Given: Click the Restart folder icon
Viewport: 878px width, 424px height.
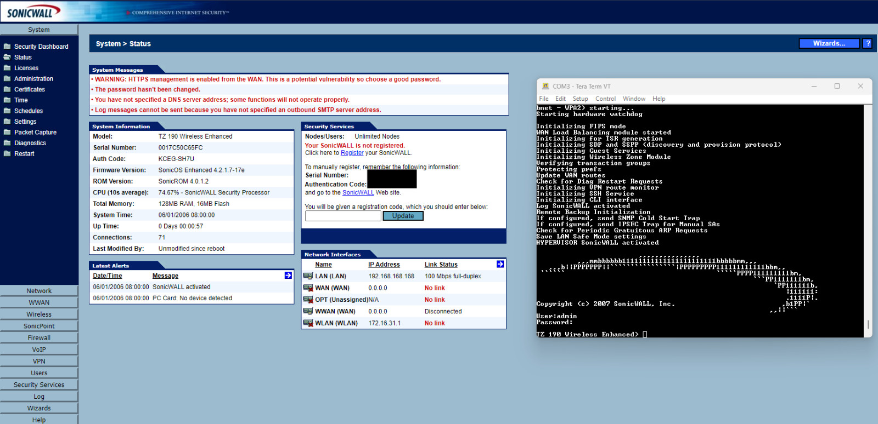Looking at the screenshot, I should [7, 153].
